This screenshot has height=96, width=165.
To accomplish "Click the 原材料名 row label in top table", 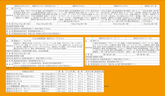I will 10,15.
